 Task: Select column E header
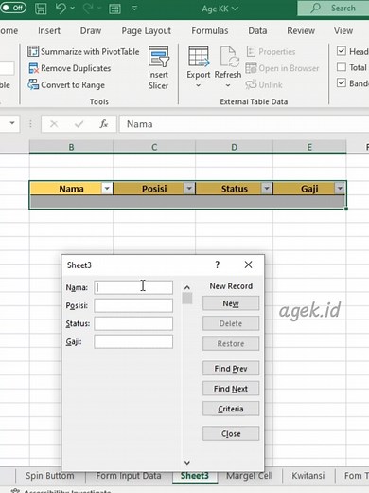pos(309,147)
